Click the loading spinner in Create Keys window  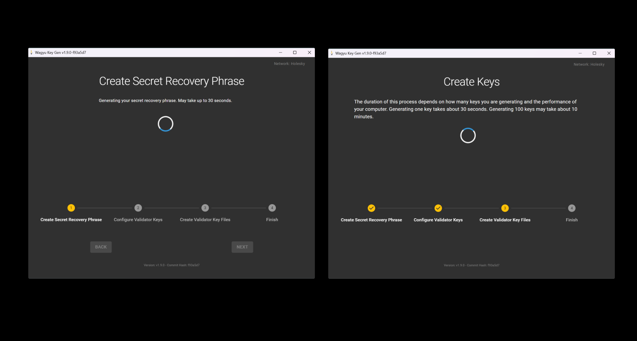pyautogui.click(x=468, y=135)
